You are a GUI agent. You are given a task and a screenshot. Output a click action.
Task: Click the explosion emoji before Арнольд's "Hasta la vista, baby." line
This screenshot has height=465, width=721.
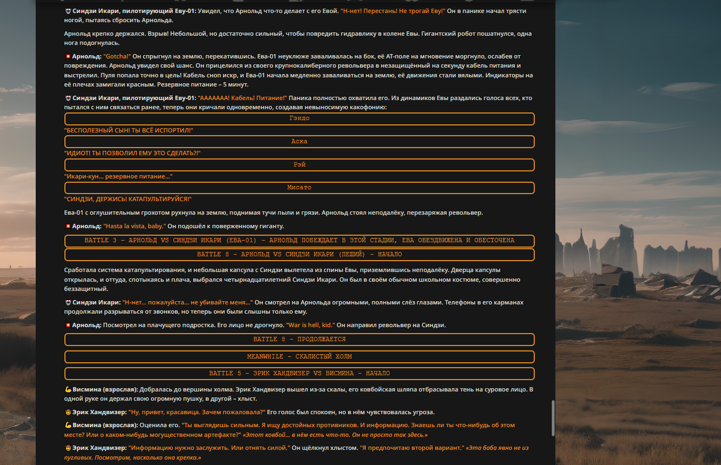(x=68, y=226)
